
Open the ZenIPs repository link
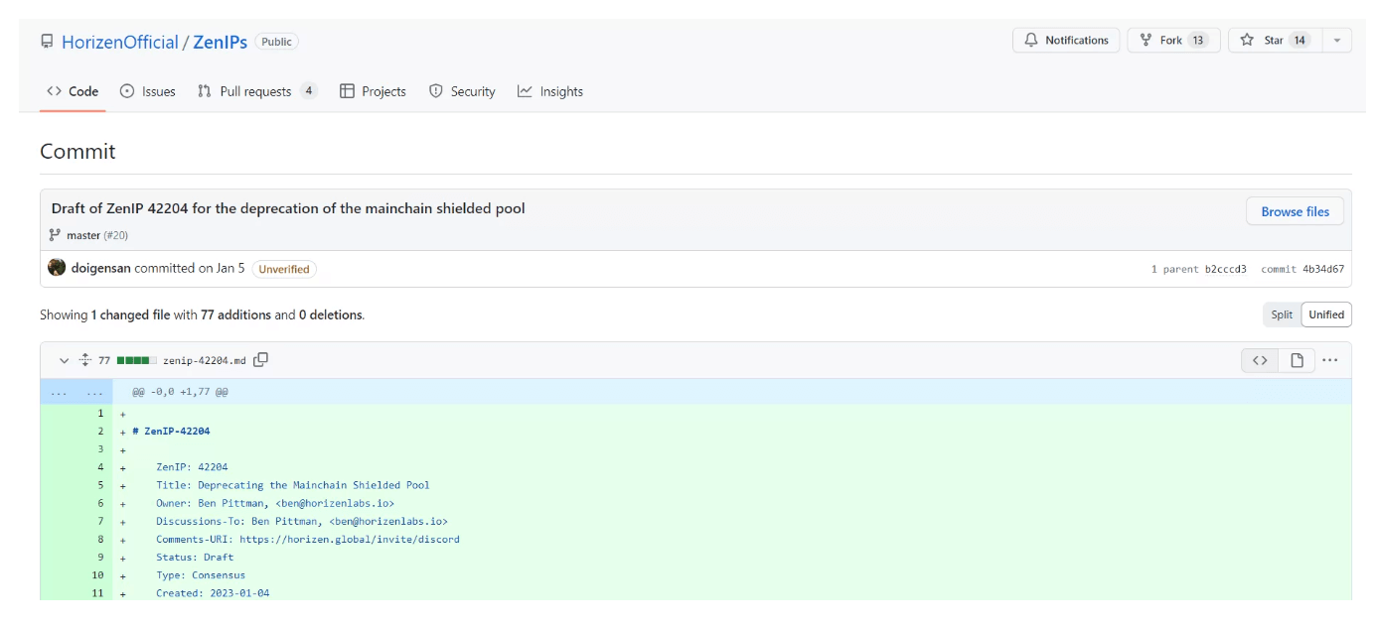220,42
